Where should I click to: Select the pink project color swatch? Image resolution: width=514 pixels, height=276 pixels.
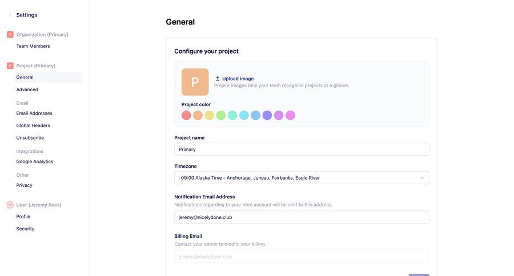pos(290,115)
